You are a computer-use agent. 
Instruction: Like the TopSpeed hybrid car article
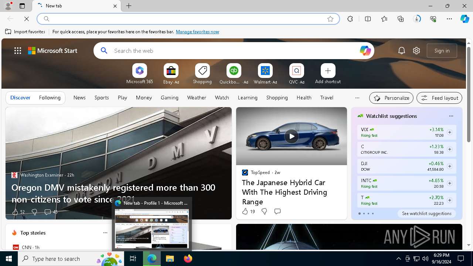tap(245, 211)
